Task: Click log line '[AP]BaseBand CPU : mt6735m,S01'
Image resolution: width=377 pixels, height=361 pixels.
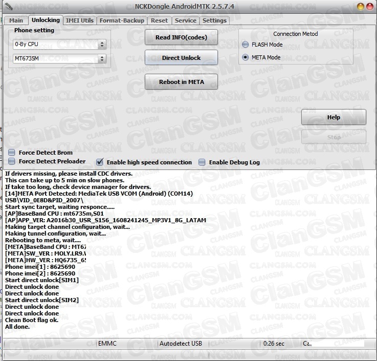Action: pyautogui.click(x=54, y=214)
